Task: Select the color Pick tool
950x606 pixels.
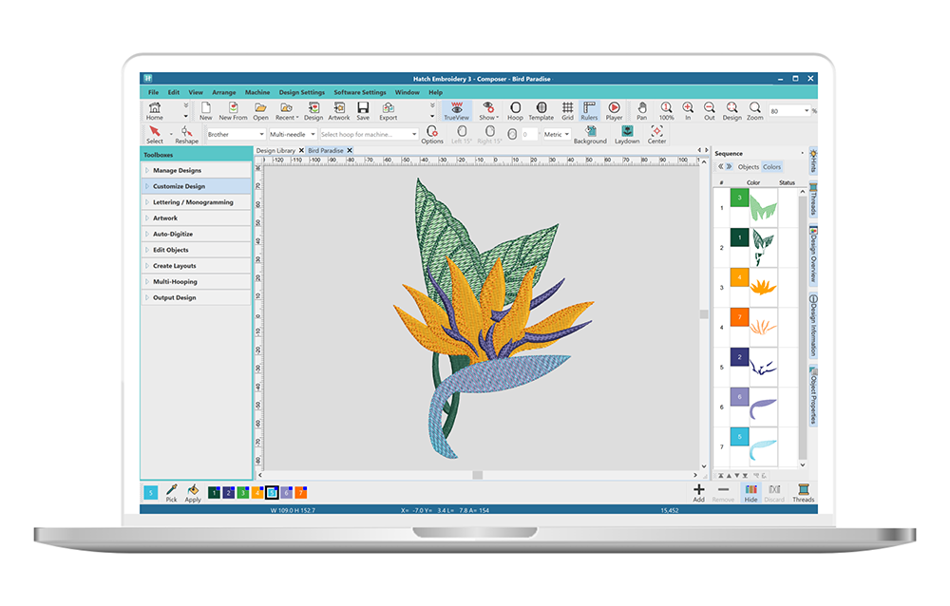Action: tap(171, 493)
